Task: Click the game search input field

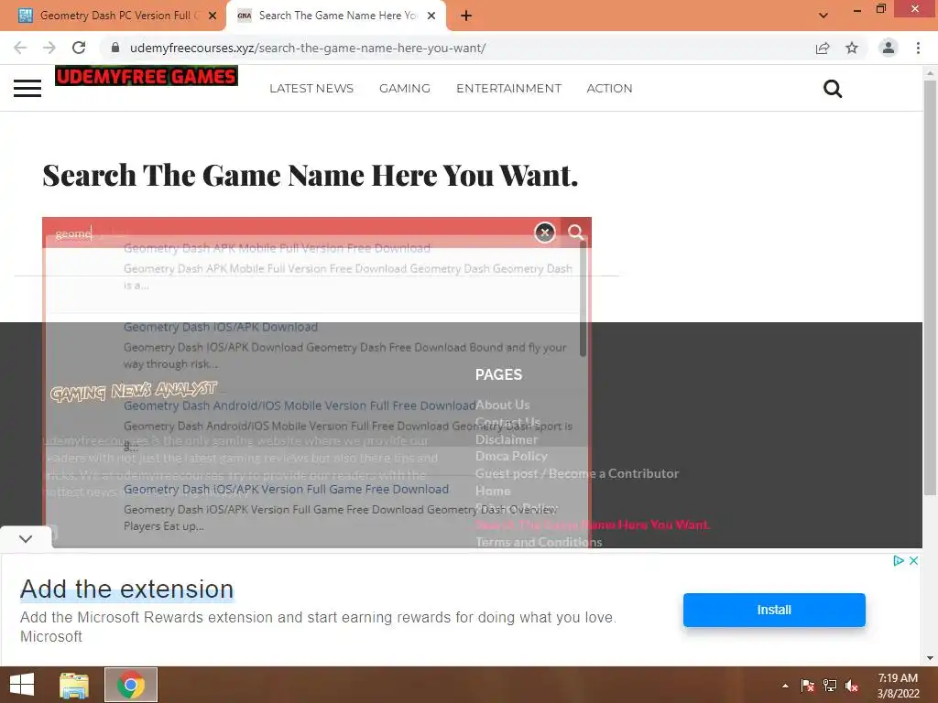Action: click(288, 233)
